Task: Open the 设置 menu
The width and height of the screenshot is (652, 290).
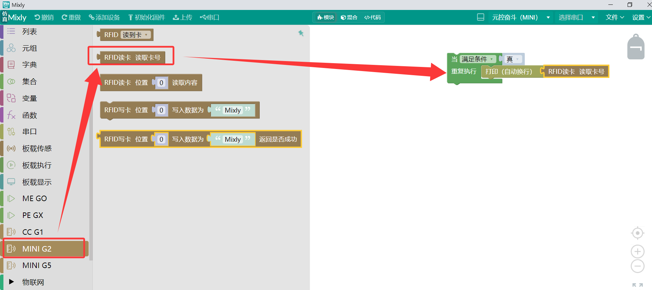Action: 641,18
